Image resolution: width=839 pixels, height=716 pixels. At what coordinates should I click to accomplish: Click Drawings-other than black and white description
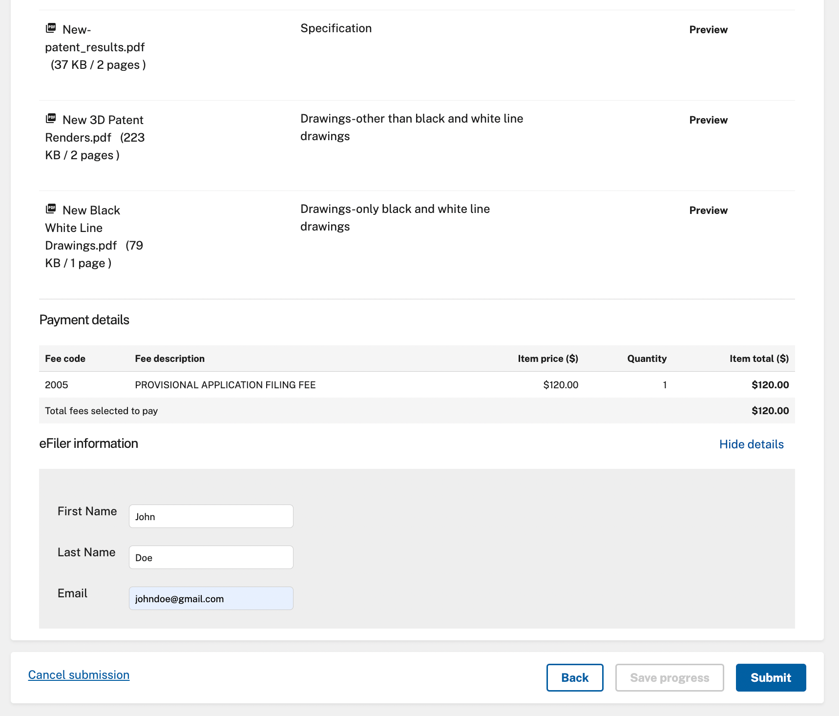coord(412,127)
